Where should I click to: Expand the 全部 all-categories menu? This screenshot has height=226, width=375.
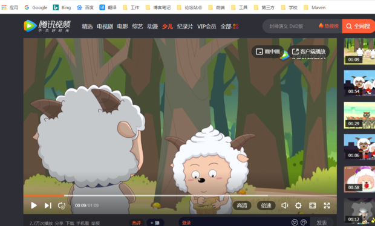point(229,26)
